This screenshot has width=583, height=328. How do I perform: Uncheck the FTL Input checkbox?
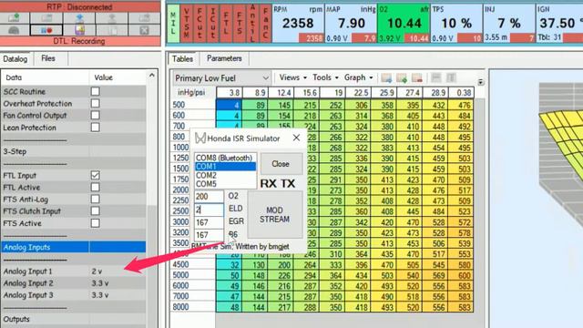pos(95,175)
